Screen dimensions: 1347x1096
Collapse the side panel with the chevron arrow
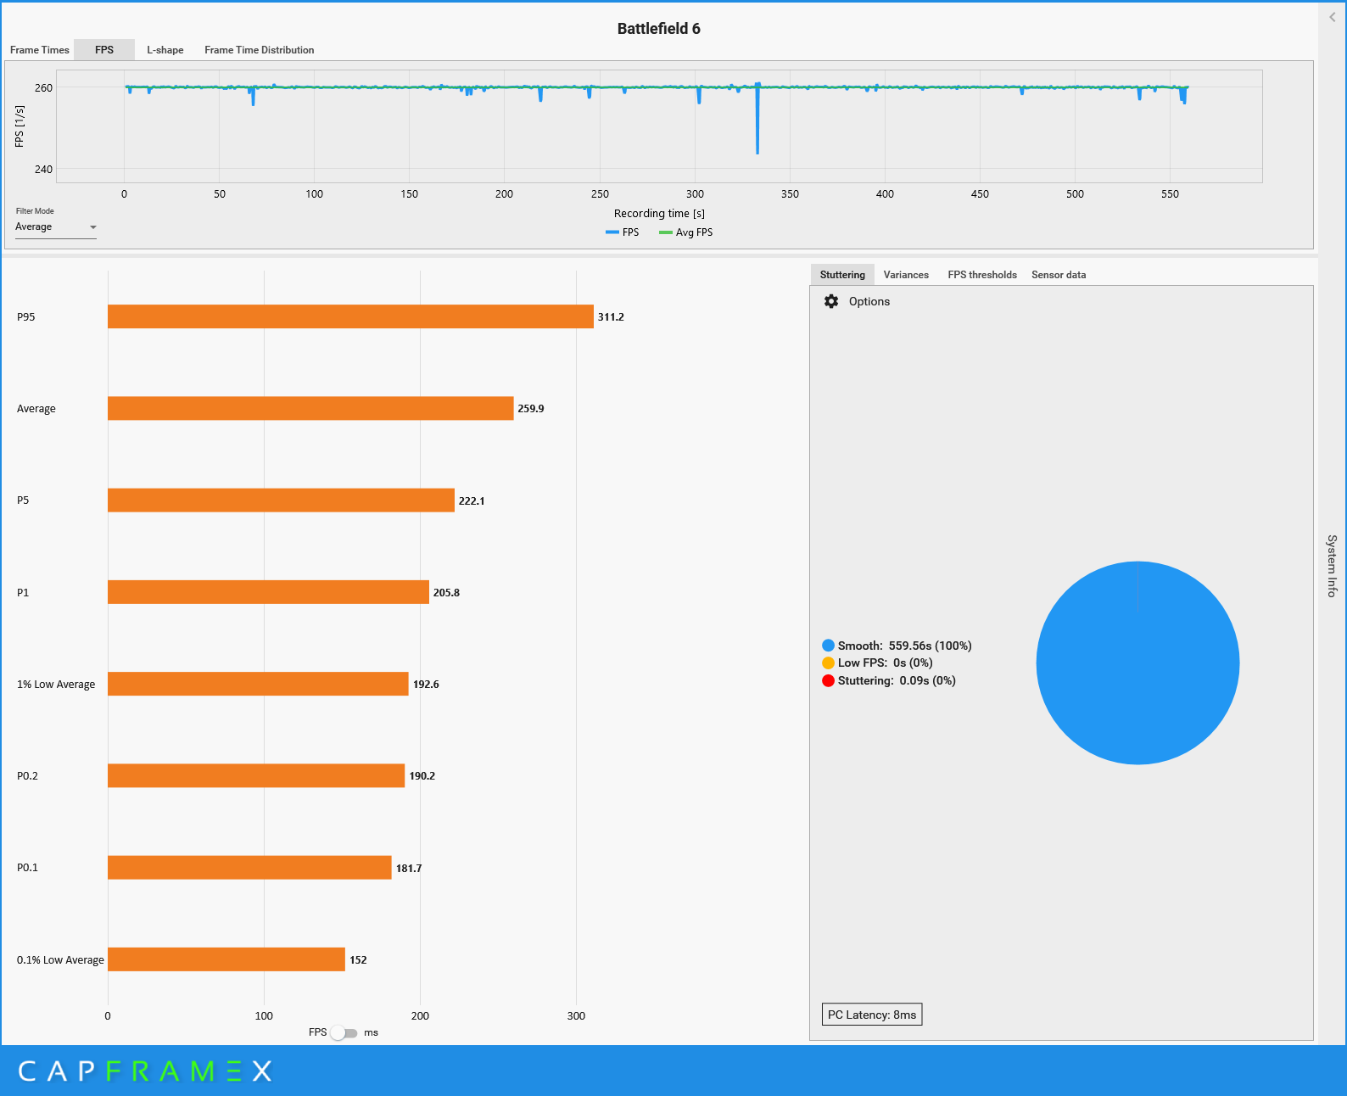[x=1332, y=17]
